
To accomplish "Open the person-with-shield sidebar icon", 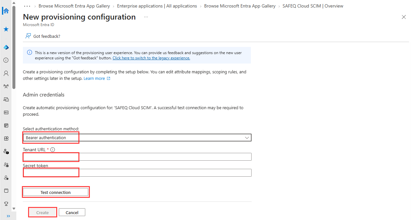I will click(x=6, y=152).
